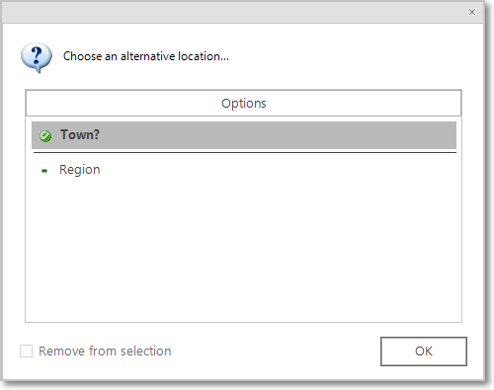Click the bold Town? text label
Image resolution: width=494 pixels, height=390 pixels.
click(x=80, y=135)
